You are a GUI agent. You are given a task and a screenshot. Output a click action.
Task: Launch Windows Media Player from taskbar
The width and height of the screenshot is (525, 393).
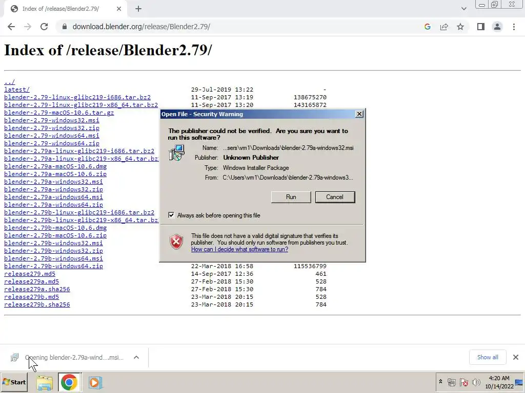(x=95, y=383)
